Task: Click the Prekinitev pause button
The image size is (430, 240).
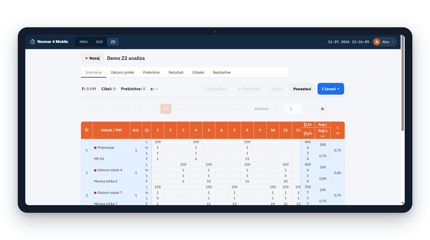Action: pos(249,89)
